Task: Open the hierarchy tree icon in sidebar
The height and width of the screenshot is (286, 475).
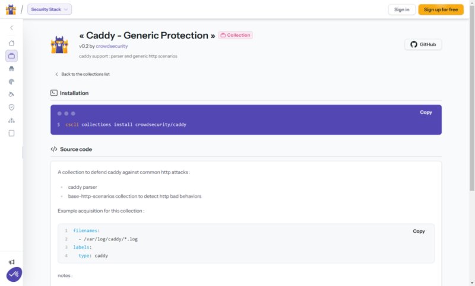Action: click(x=11, y=120)
